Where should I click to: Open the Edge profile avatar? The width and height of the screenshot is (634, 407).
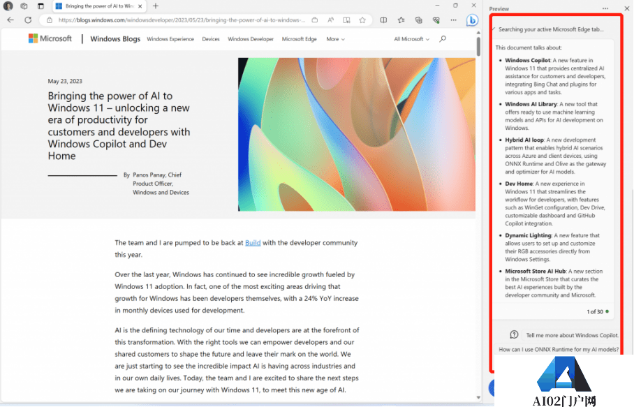coord(8,6)
